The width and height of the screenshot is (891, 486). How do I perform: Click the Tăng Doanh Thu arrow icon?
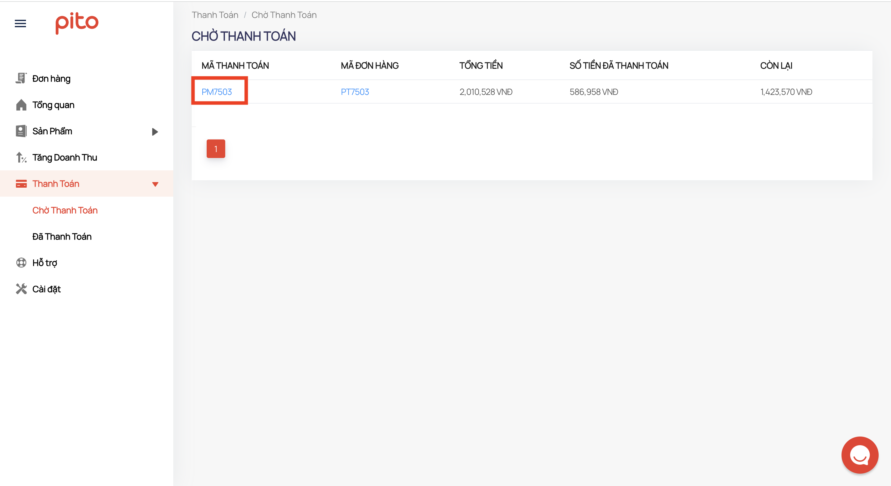pos(21,157)
